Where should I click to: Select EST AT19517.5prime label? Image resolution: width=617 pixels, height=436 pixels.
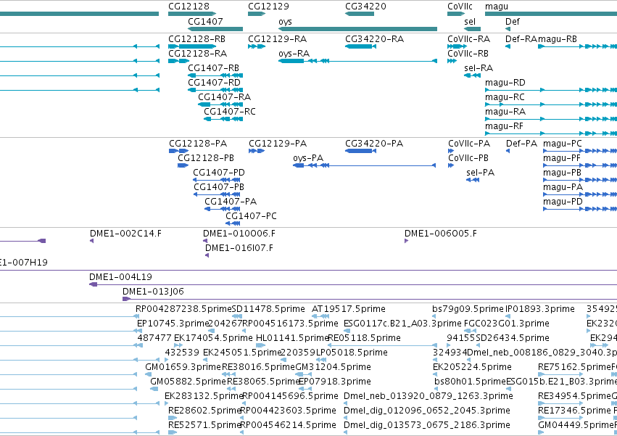[x=349, y=309]
